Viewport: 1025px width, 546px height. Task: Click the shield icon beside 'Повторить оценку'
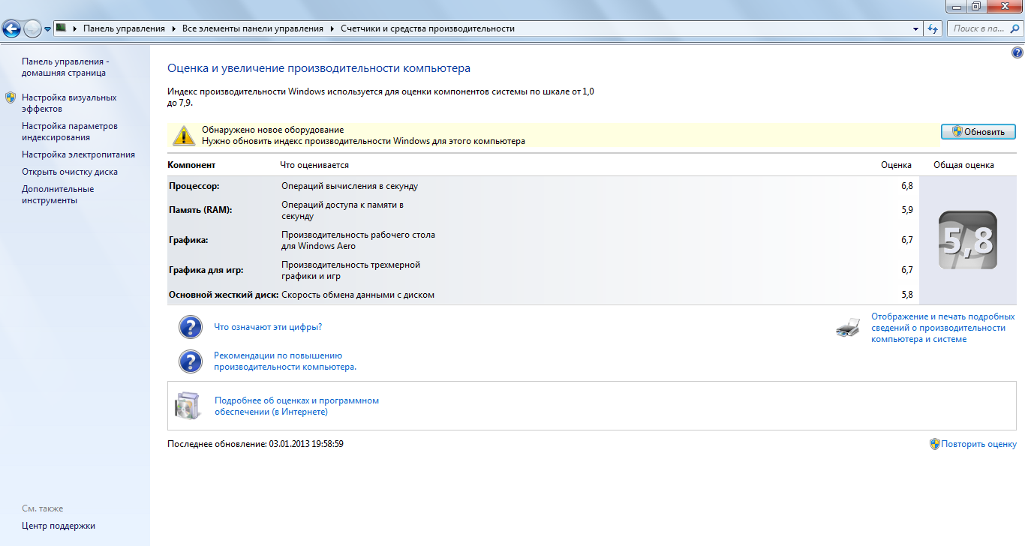click(x=935, y=444)
